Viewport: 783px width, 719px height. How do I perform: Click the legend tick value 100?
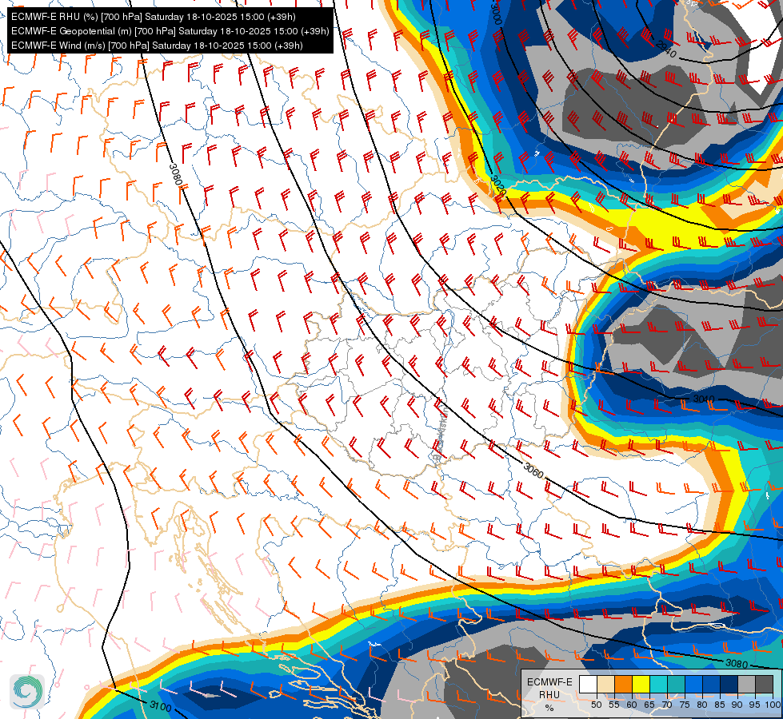click(773, 705)
